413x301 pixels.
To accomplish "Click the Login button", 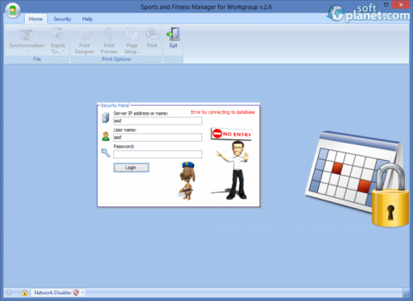I will click(131, 167).
